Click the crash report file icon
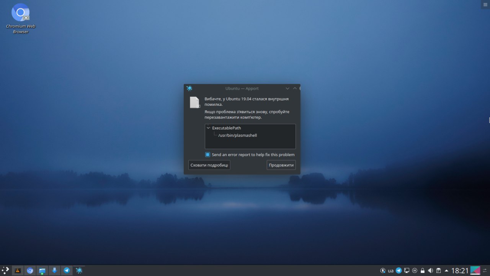 195,102
